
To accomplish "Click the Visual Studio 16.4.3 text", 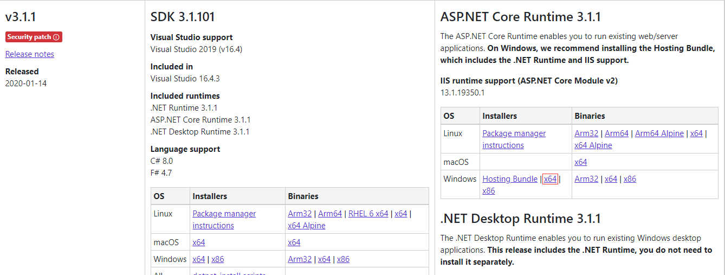I will (185, 79).
